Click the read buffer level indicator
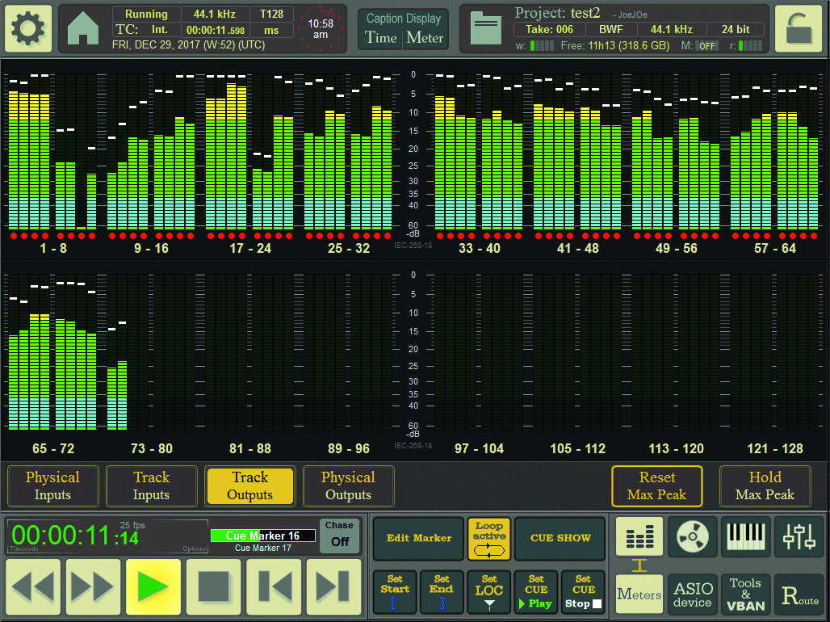Image resolution: width=830 pixels, height=622 pixels. [751, 46]
